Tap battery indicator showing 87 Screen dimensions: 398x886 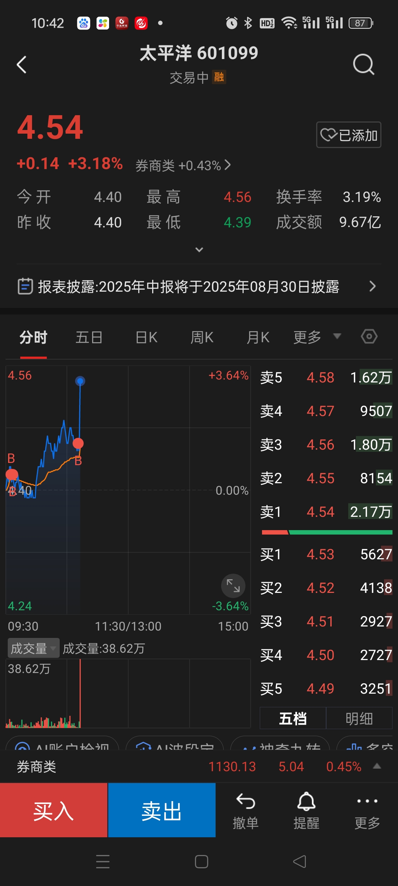pyautogui.click(x=361, y=23)
